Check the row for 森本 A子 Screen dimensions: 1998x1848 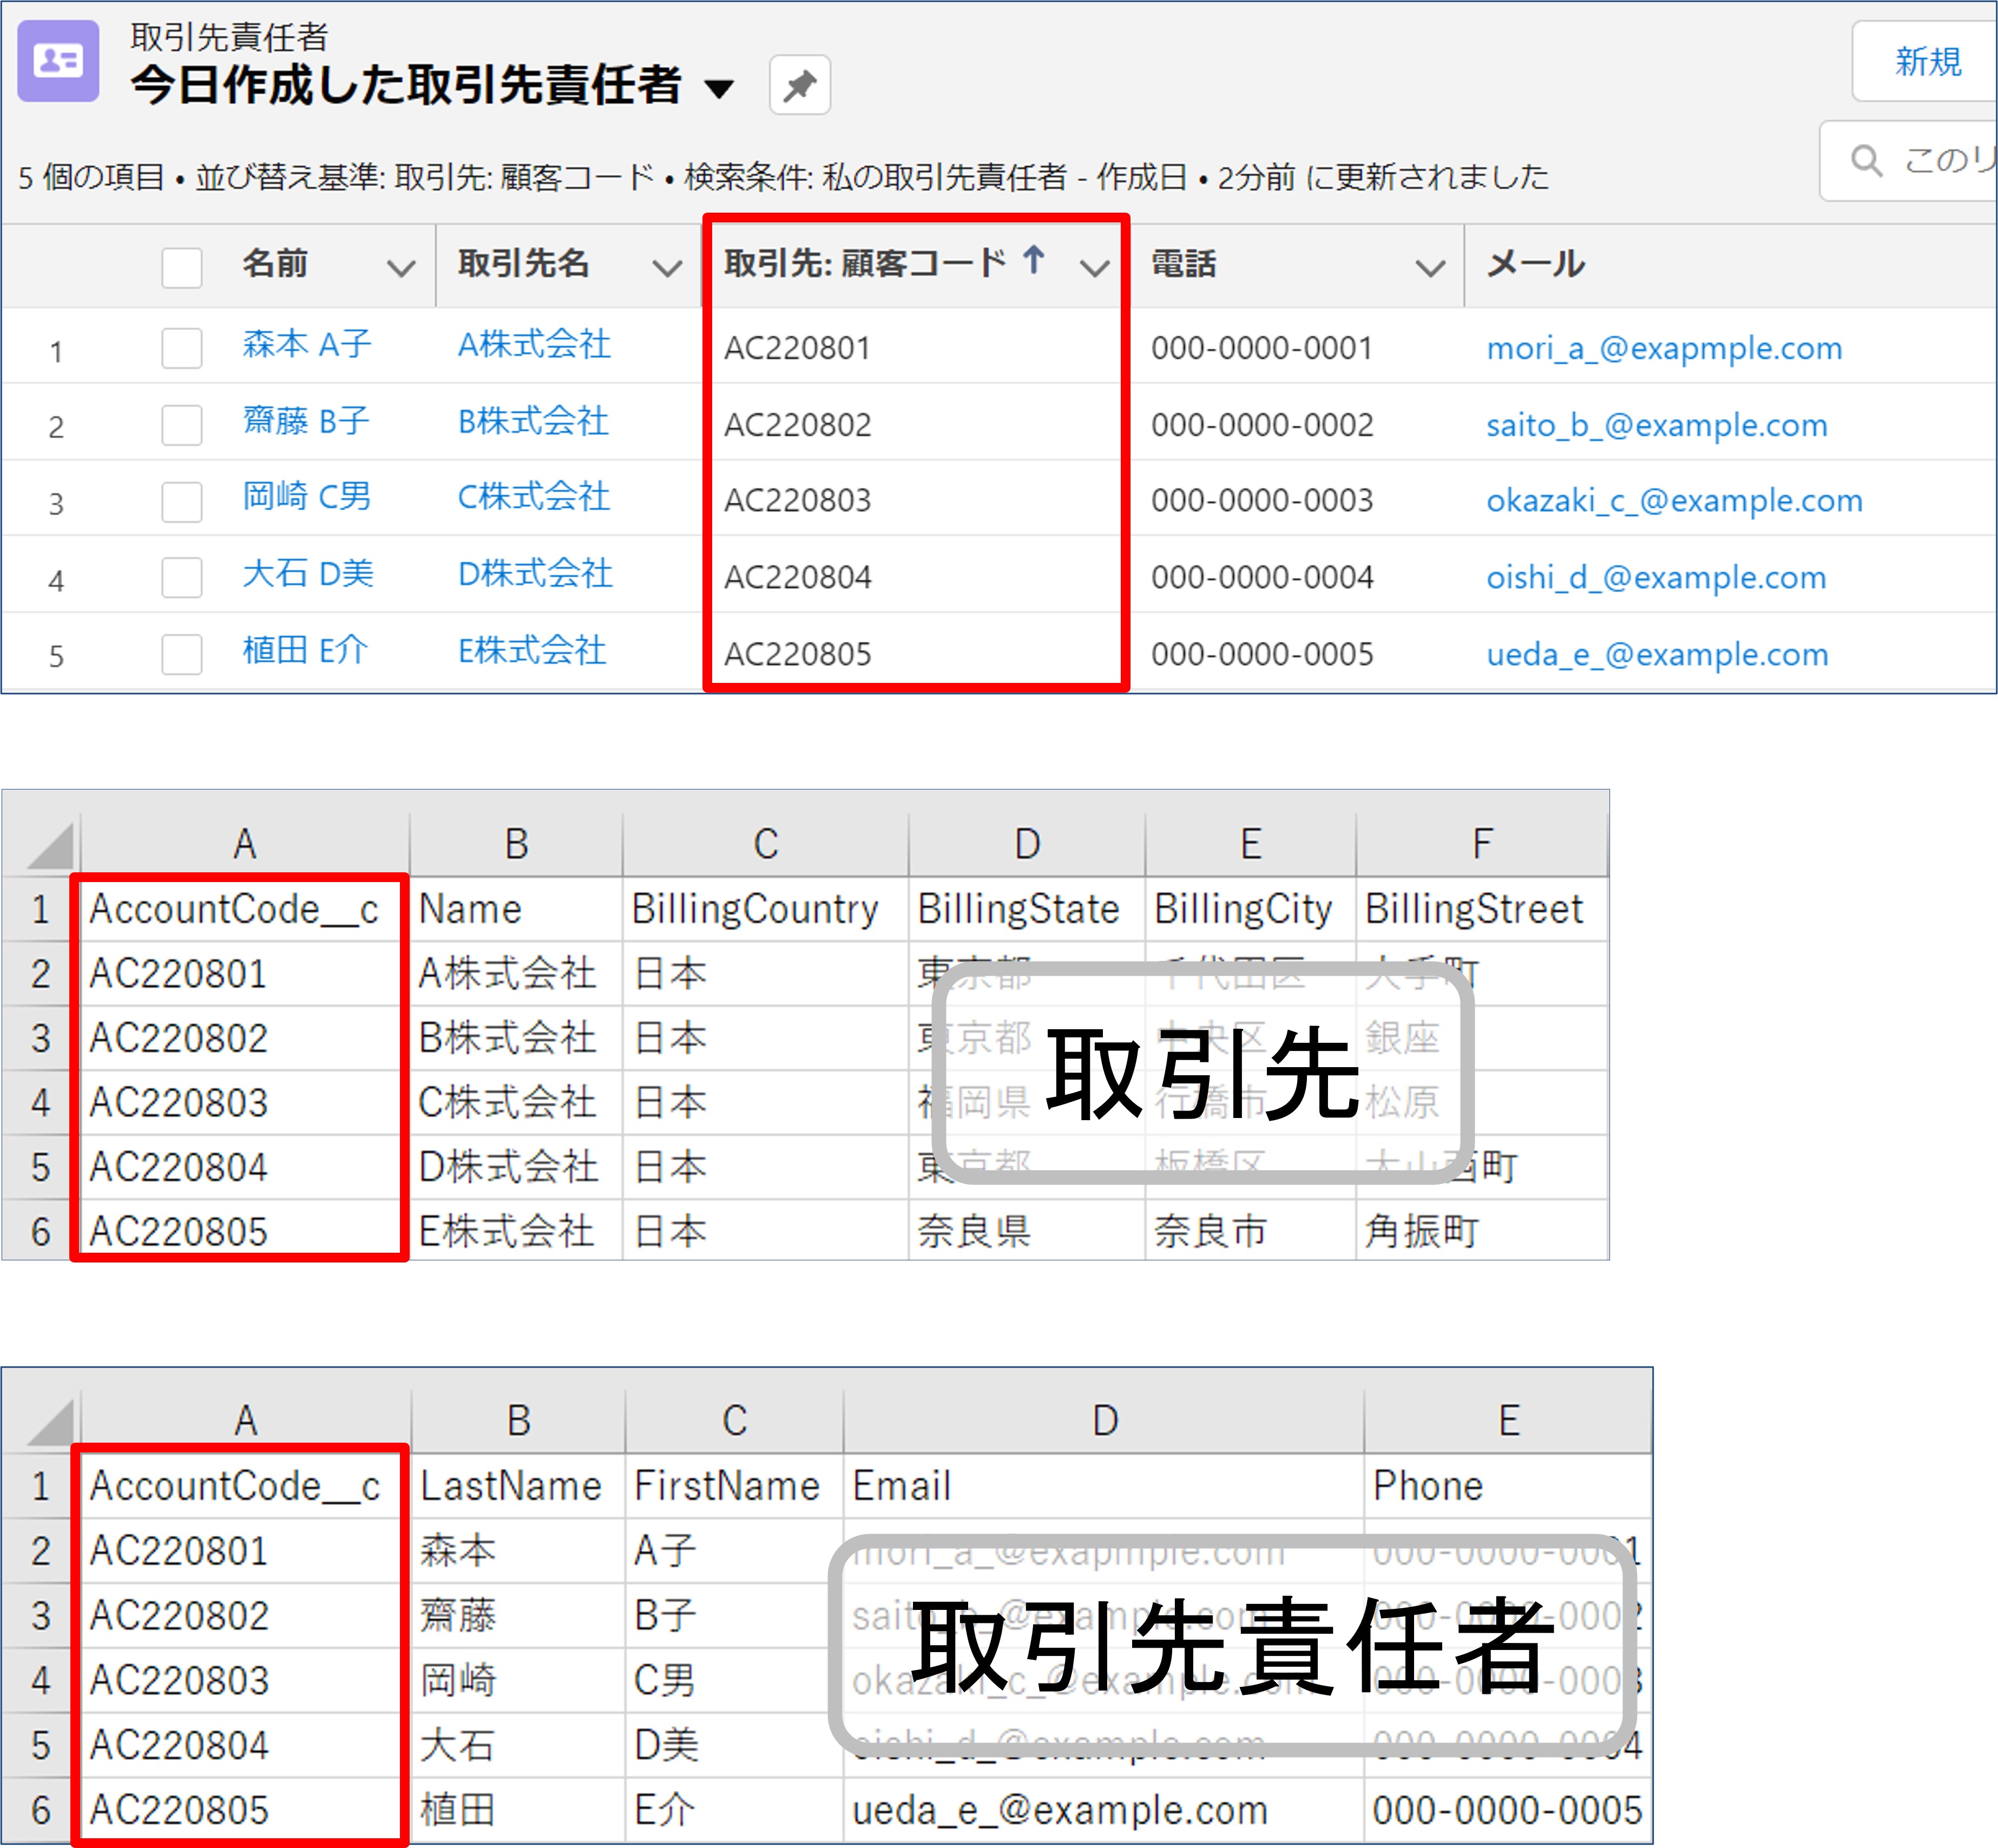(x=182, y=347)
